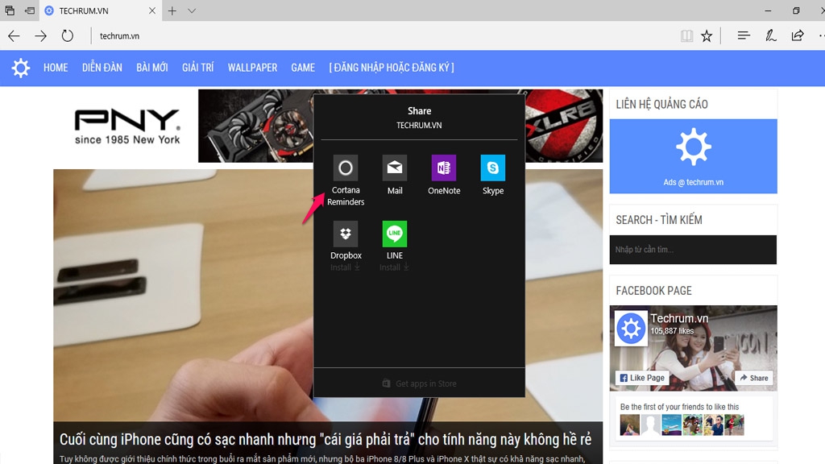The image size is (825, 464).
Task: Click Share button on Facebook widget
Action: pyautogui.click(x=754, y=378)
